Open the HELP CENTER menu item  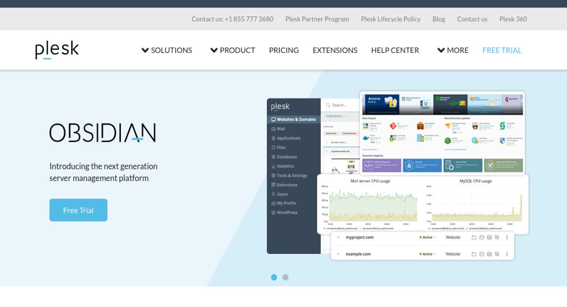(395, 50)
